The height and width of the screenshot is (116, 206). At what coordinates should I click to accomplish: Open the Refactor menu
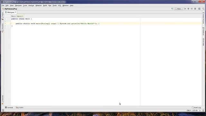pyautogui.click(x=39, y=5)
